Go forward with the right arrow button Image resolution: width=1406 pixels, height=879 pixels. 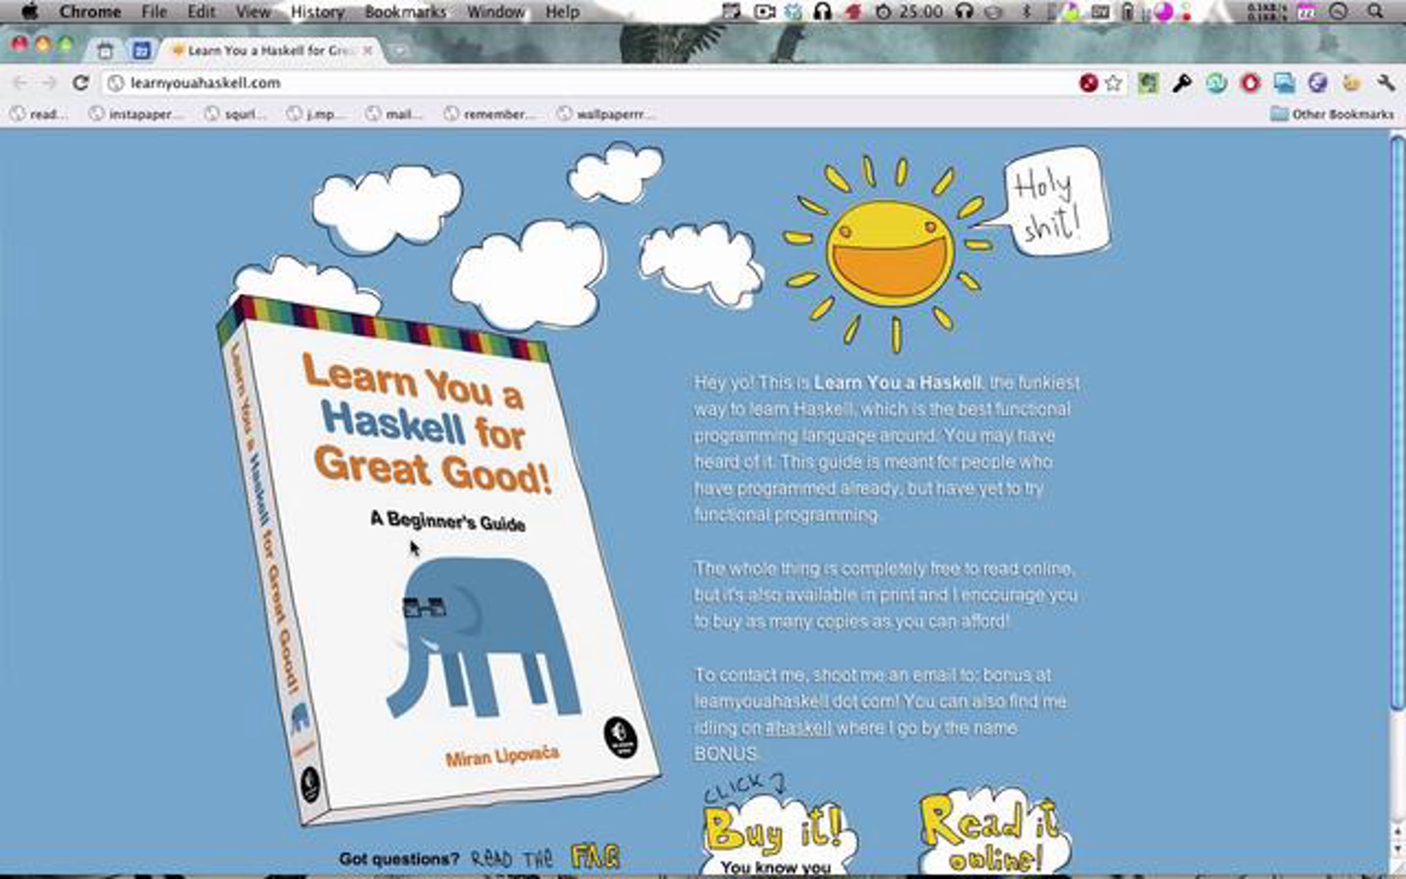pos(49,83)
